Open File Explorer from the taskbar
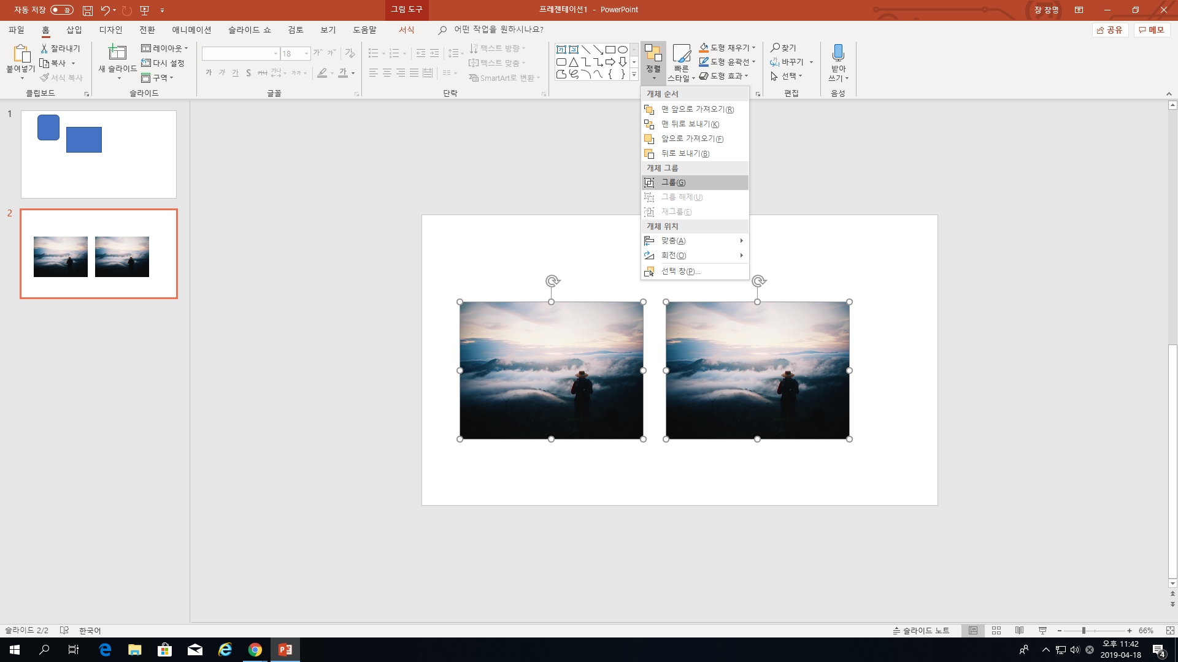1178x662 pixels. [x=135, y=650]
